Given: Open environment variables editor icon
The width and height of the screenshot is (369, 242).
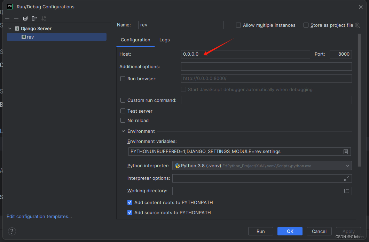Looking at the screenshot, I should (345, 152).
